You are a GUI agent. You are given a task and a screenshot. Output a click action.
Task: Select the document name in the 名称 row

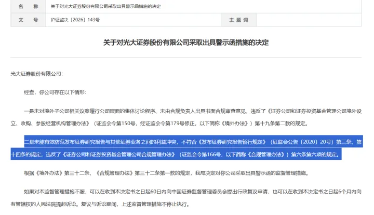105,6
